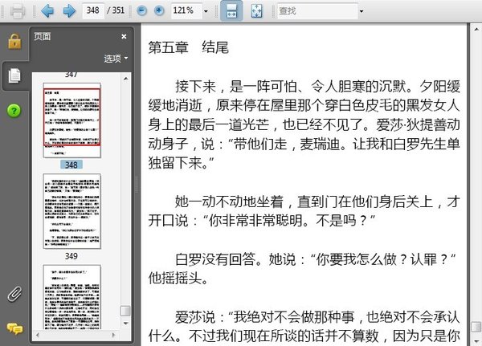The height and width of the screenshot is (346, 482).
Task: Click the paragraph starting 接下来
Action: 304,124
